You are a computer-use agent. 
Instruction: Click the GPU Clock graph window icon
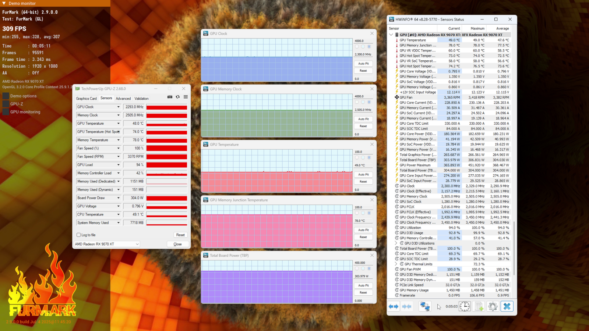(206, 33)
